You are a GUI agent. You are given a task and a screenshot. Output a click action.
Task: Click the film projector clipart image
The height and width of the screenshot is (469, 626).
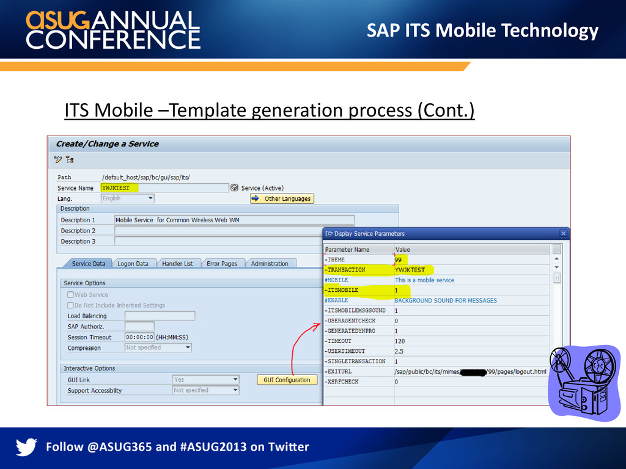(584, 383)
